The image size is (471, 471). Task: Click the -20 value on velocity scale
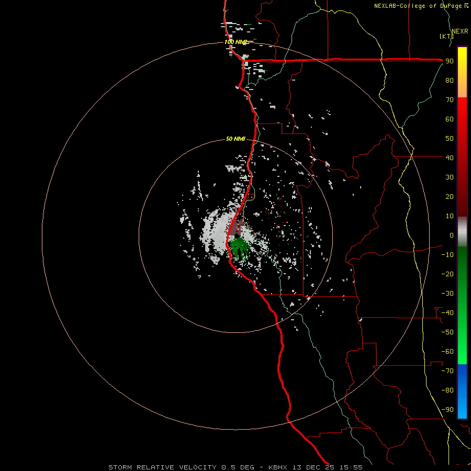pos(447,274)
